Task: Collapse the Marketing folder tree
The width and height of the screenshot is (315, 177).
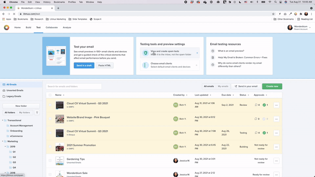Action: coord(3,141)
